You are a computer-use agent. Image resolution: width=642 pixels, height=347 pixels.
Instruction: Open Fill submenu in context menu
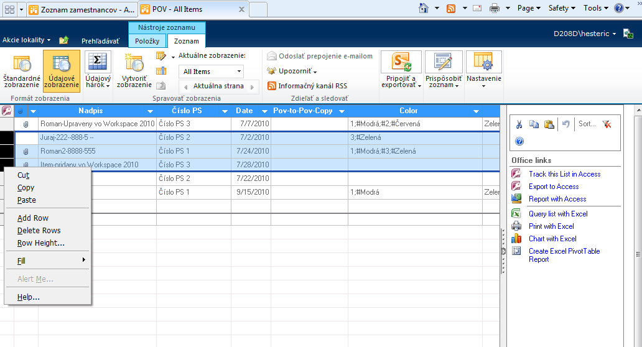[47, 261]
